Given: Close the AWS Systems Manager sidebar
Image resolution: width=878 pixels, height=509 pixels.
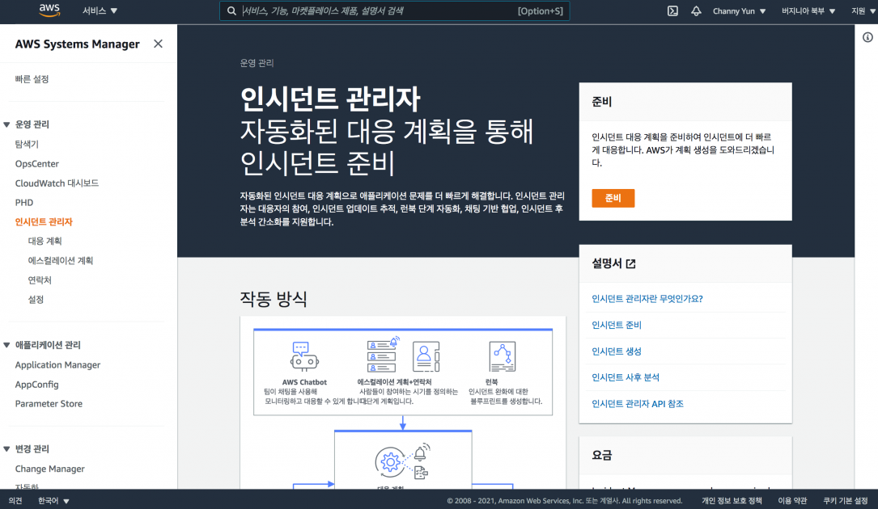Looking at the screenshot, I should tap(158, 44).
